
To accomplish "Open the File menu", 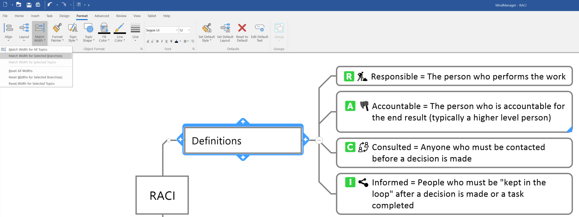I will (5, 16).
